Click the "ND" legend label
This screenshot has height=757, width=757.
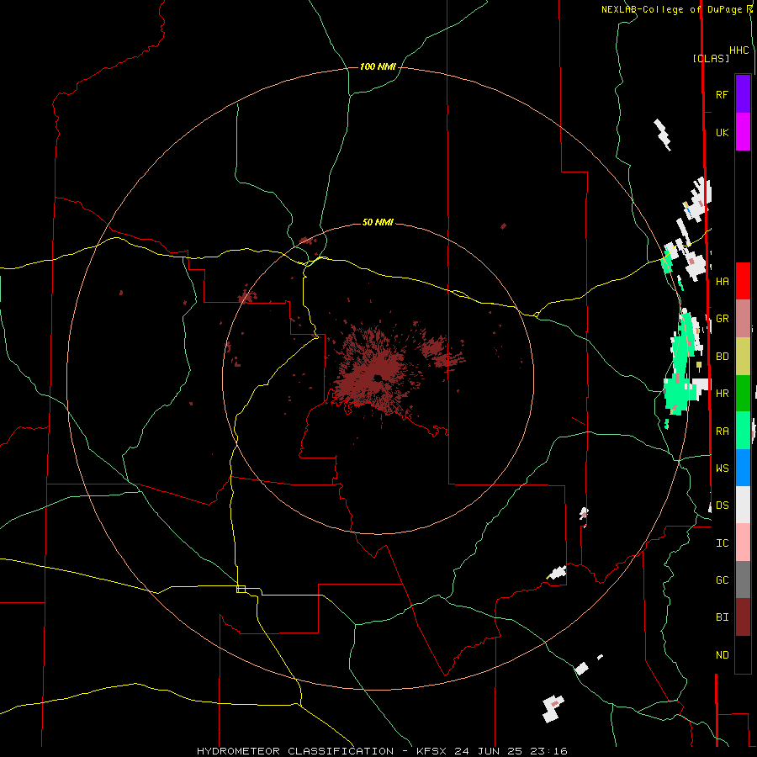tap(722, 654)
